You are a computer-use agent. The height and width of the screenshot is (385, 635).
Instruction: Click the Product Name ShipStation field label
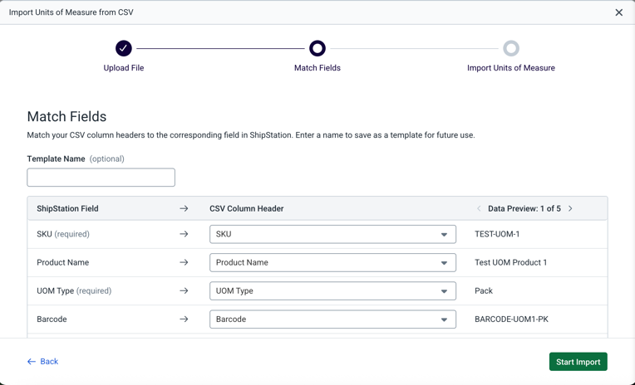(x=63, y=262)
